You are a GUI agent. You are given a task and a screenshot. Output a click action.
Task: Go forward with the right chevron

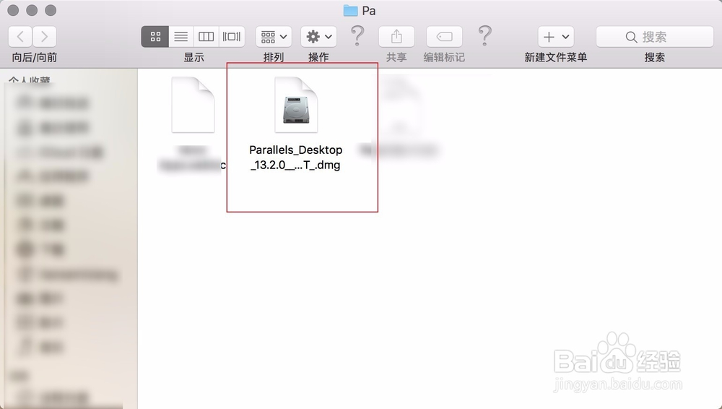click(x=44, y=36)
